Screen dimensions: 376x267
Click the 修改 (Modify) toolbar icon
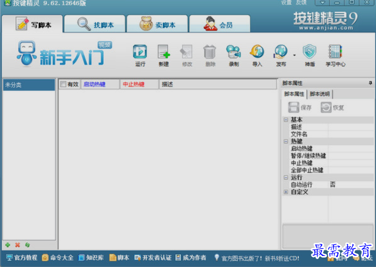[x=187, y=55]
